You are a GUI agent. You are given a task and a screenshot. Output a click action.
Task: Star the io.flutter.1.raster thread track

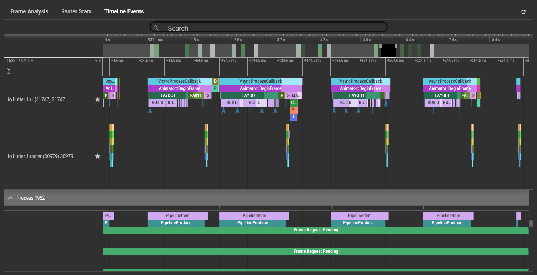97,157
